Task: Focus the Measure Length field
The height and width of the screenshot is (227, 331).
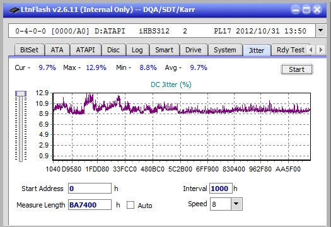Action: (x=90, y=205)
